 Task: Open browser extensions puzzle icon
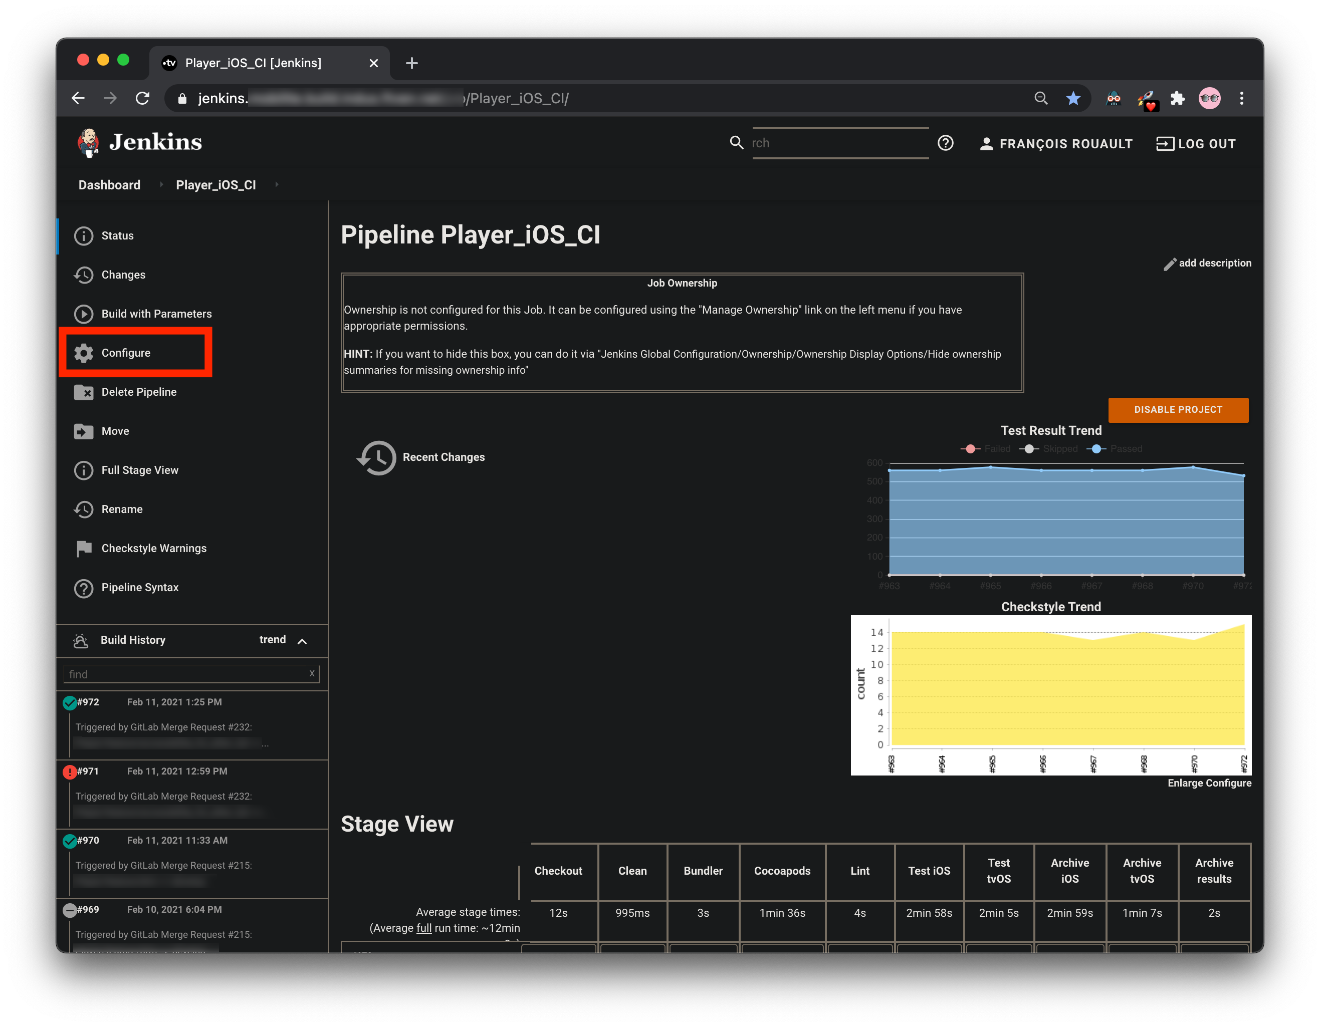[1177, 98]
